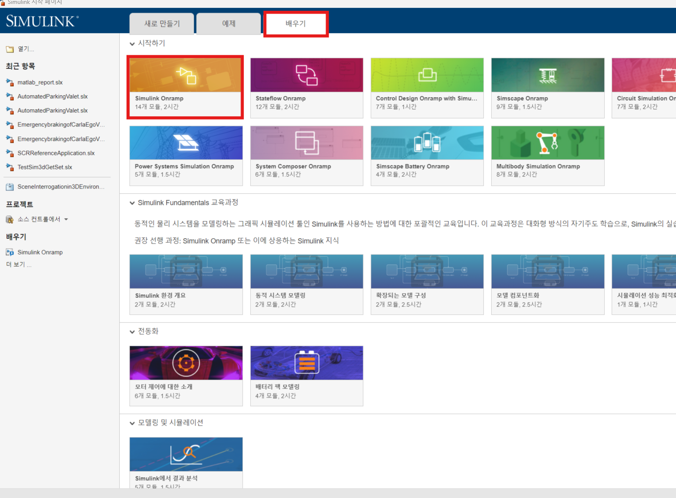Open the Stateflow Onramp card icon

(306, 75)
